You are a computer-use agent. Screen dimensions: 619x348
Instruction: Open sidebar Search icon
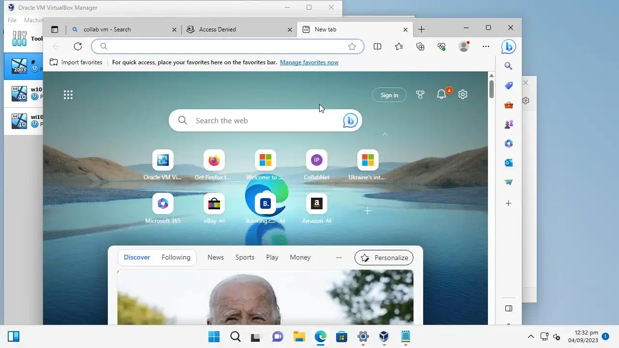point(508,66)
